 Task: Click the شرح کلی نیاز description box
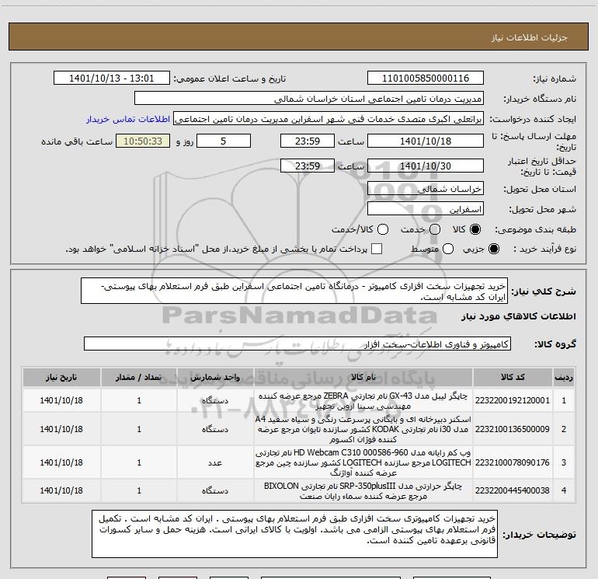point(294,291)
